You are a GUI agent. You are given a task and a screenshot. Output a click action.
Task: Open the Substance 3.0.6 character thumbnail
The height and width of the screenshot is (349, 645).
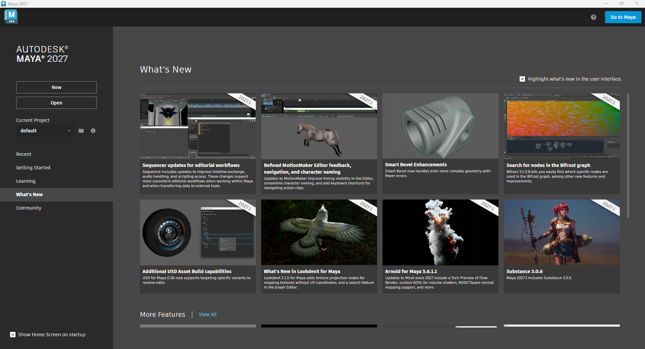(x=562, y=232)
